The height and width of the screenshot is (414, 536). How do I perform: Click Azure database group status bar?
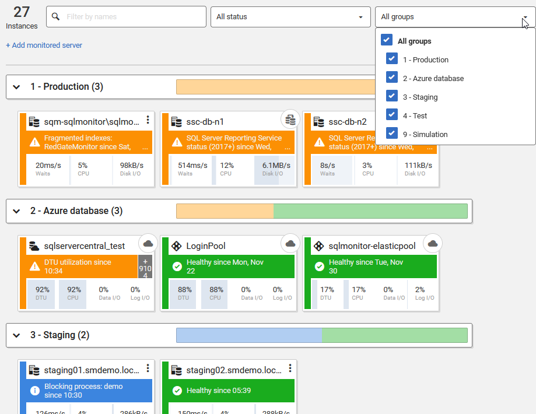click(x=321, y=211)
